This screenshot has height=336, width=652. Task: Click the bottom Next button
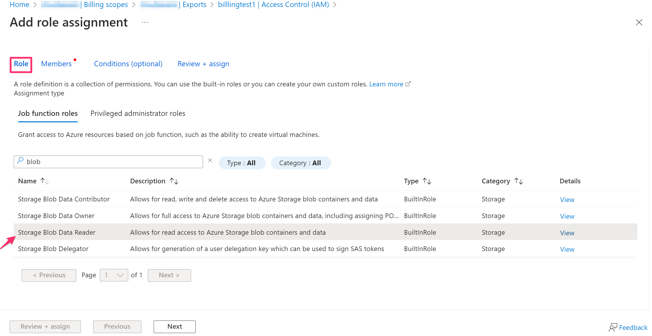[x=174, y=326]
